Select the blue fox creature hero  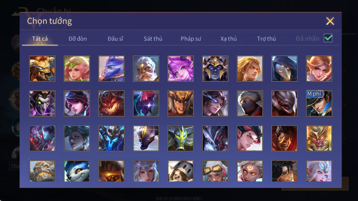click(77, 171)
